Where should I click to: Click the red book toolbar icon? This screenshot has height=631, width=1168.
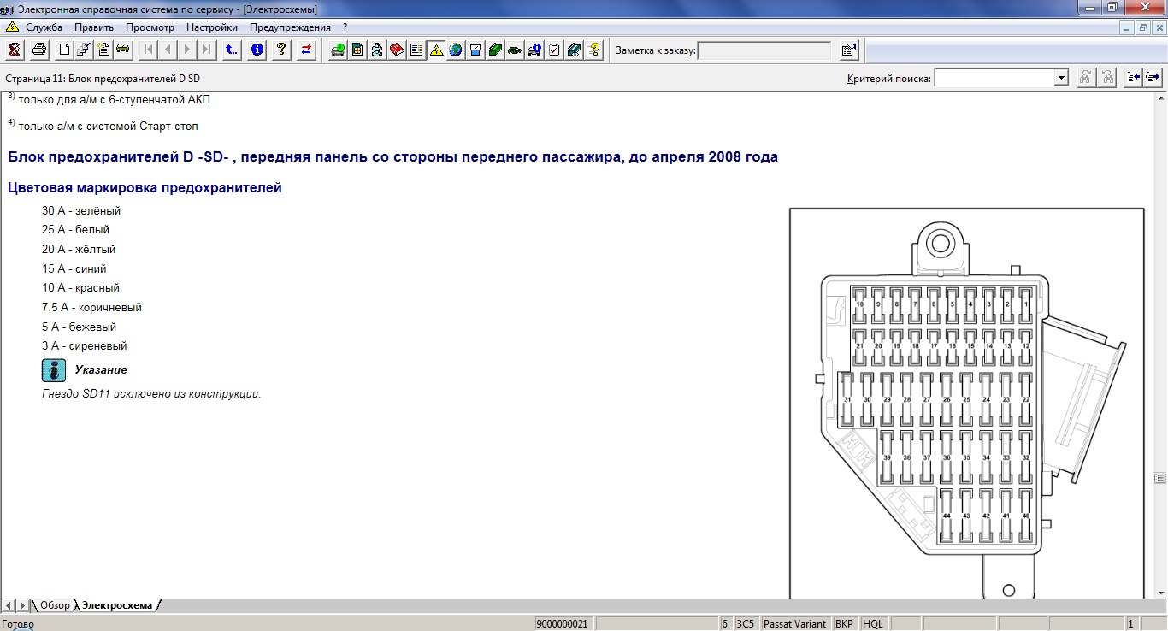coord(397,50)
